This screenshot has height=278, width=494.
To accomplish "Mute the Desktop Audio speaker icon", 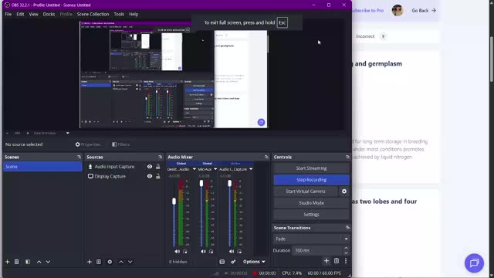I will click(177, 252).
